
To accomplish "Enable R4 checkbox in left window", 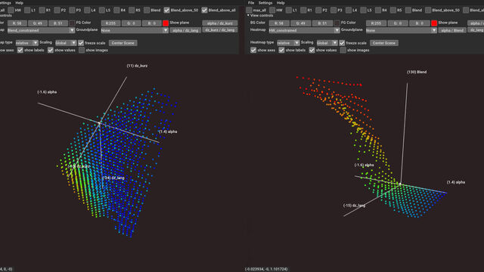I will click(x=116, y=10).
